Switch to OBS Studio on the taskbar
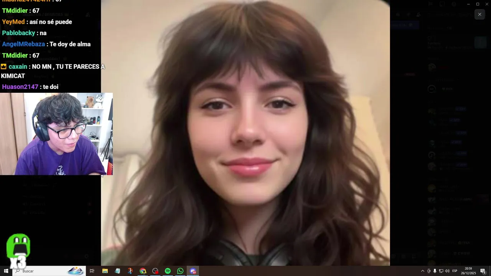Screen dimensions: 491x276 point(155,271)
